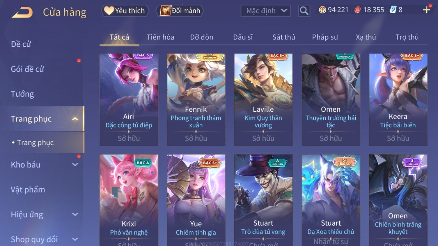Open the search magnifier icon
The width and height of the screenshot is (438, 246).
pos(304,11)
